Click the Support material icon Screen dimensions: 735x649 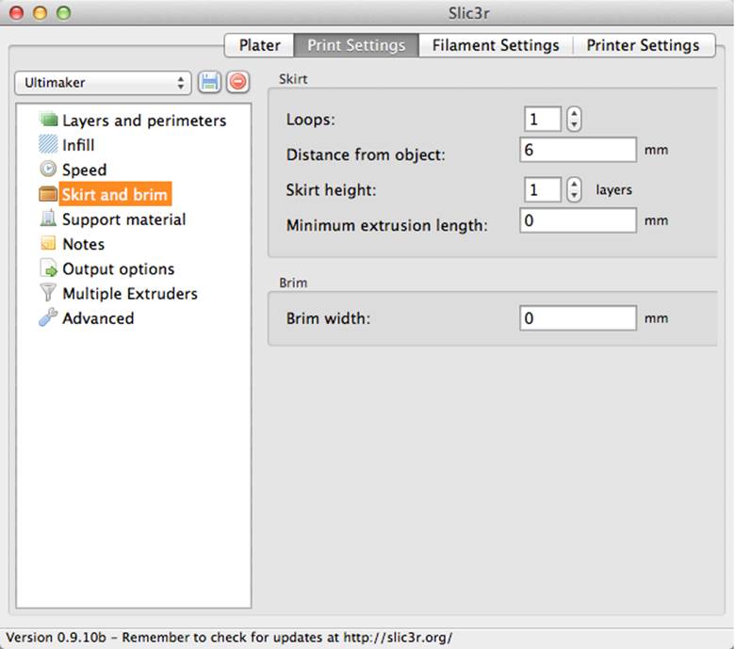[x=48, y=219]
